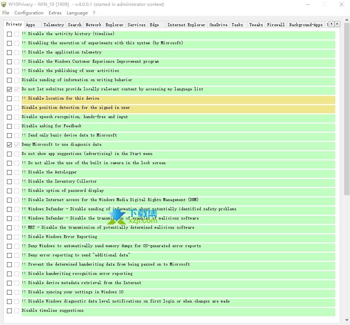Click the vertical scrollbar up arrow
Screen dimensions: 350x325
click(347, 20)
